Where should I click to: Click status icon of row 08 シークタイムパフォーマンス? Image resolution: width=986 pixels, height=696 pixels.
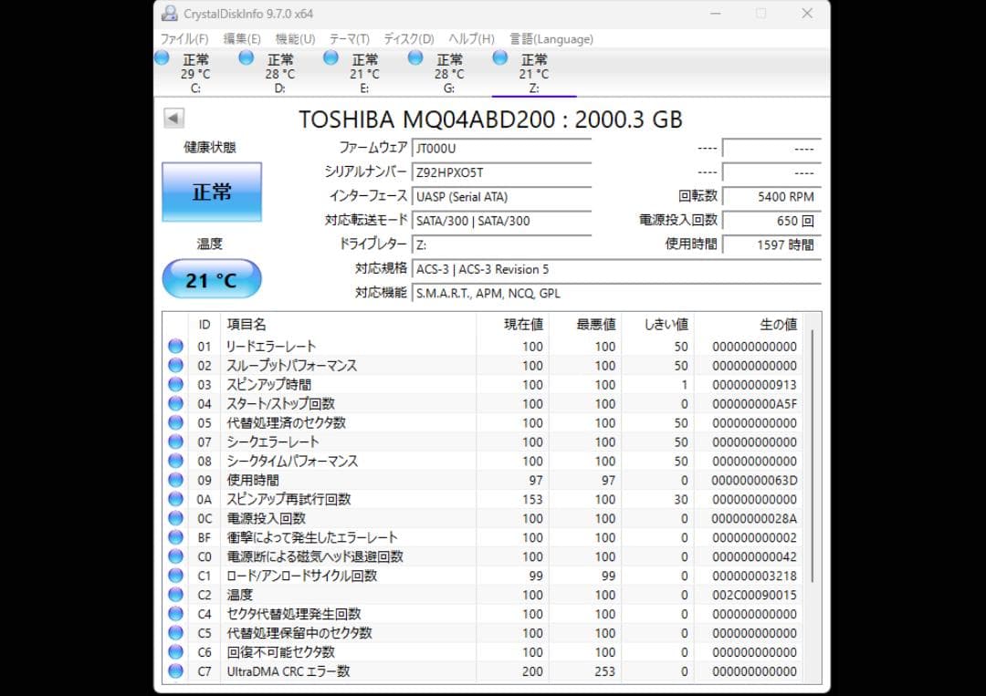click(175, 461)
